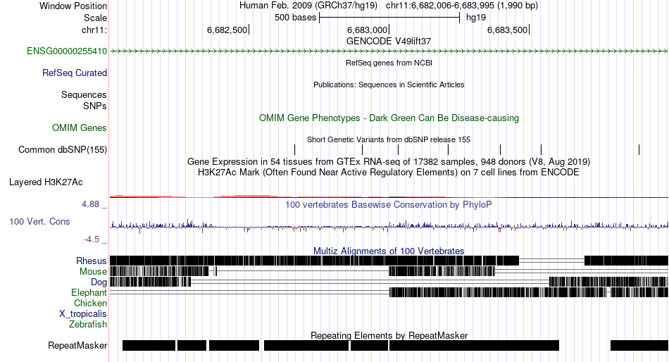The height and width of the screenshot is (362, 669).
Task: Click the H3K27Ac signal graph
Action: [x=389, y=196]
